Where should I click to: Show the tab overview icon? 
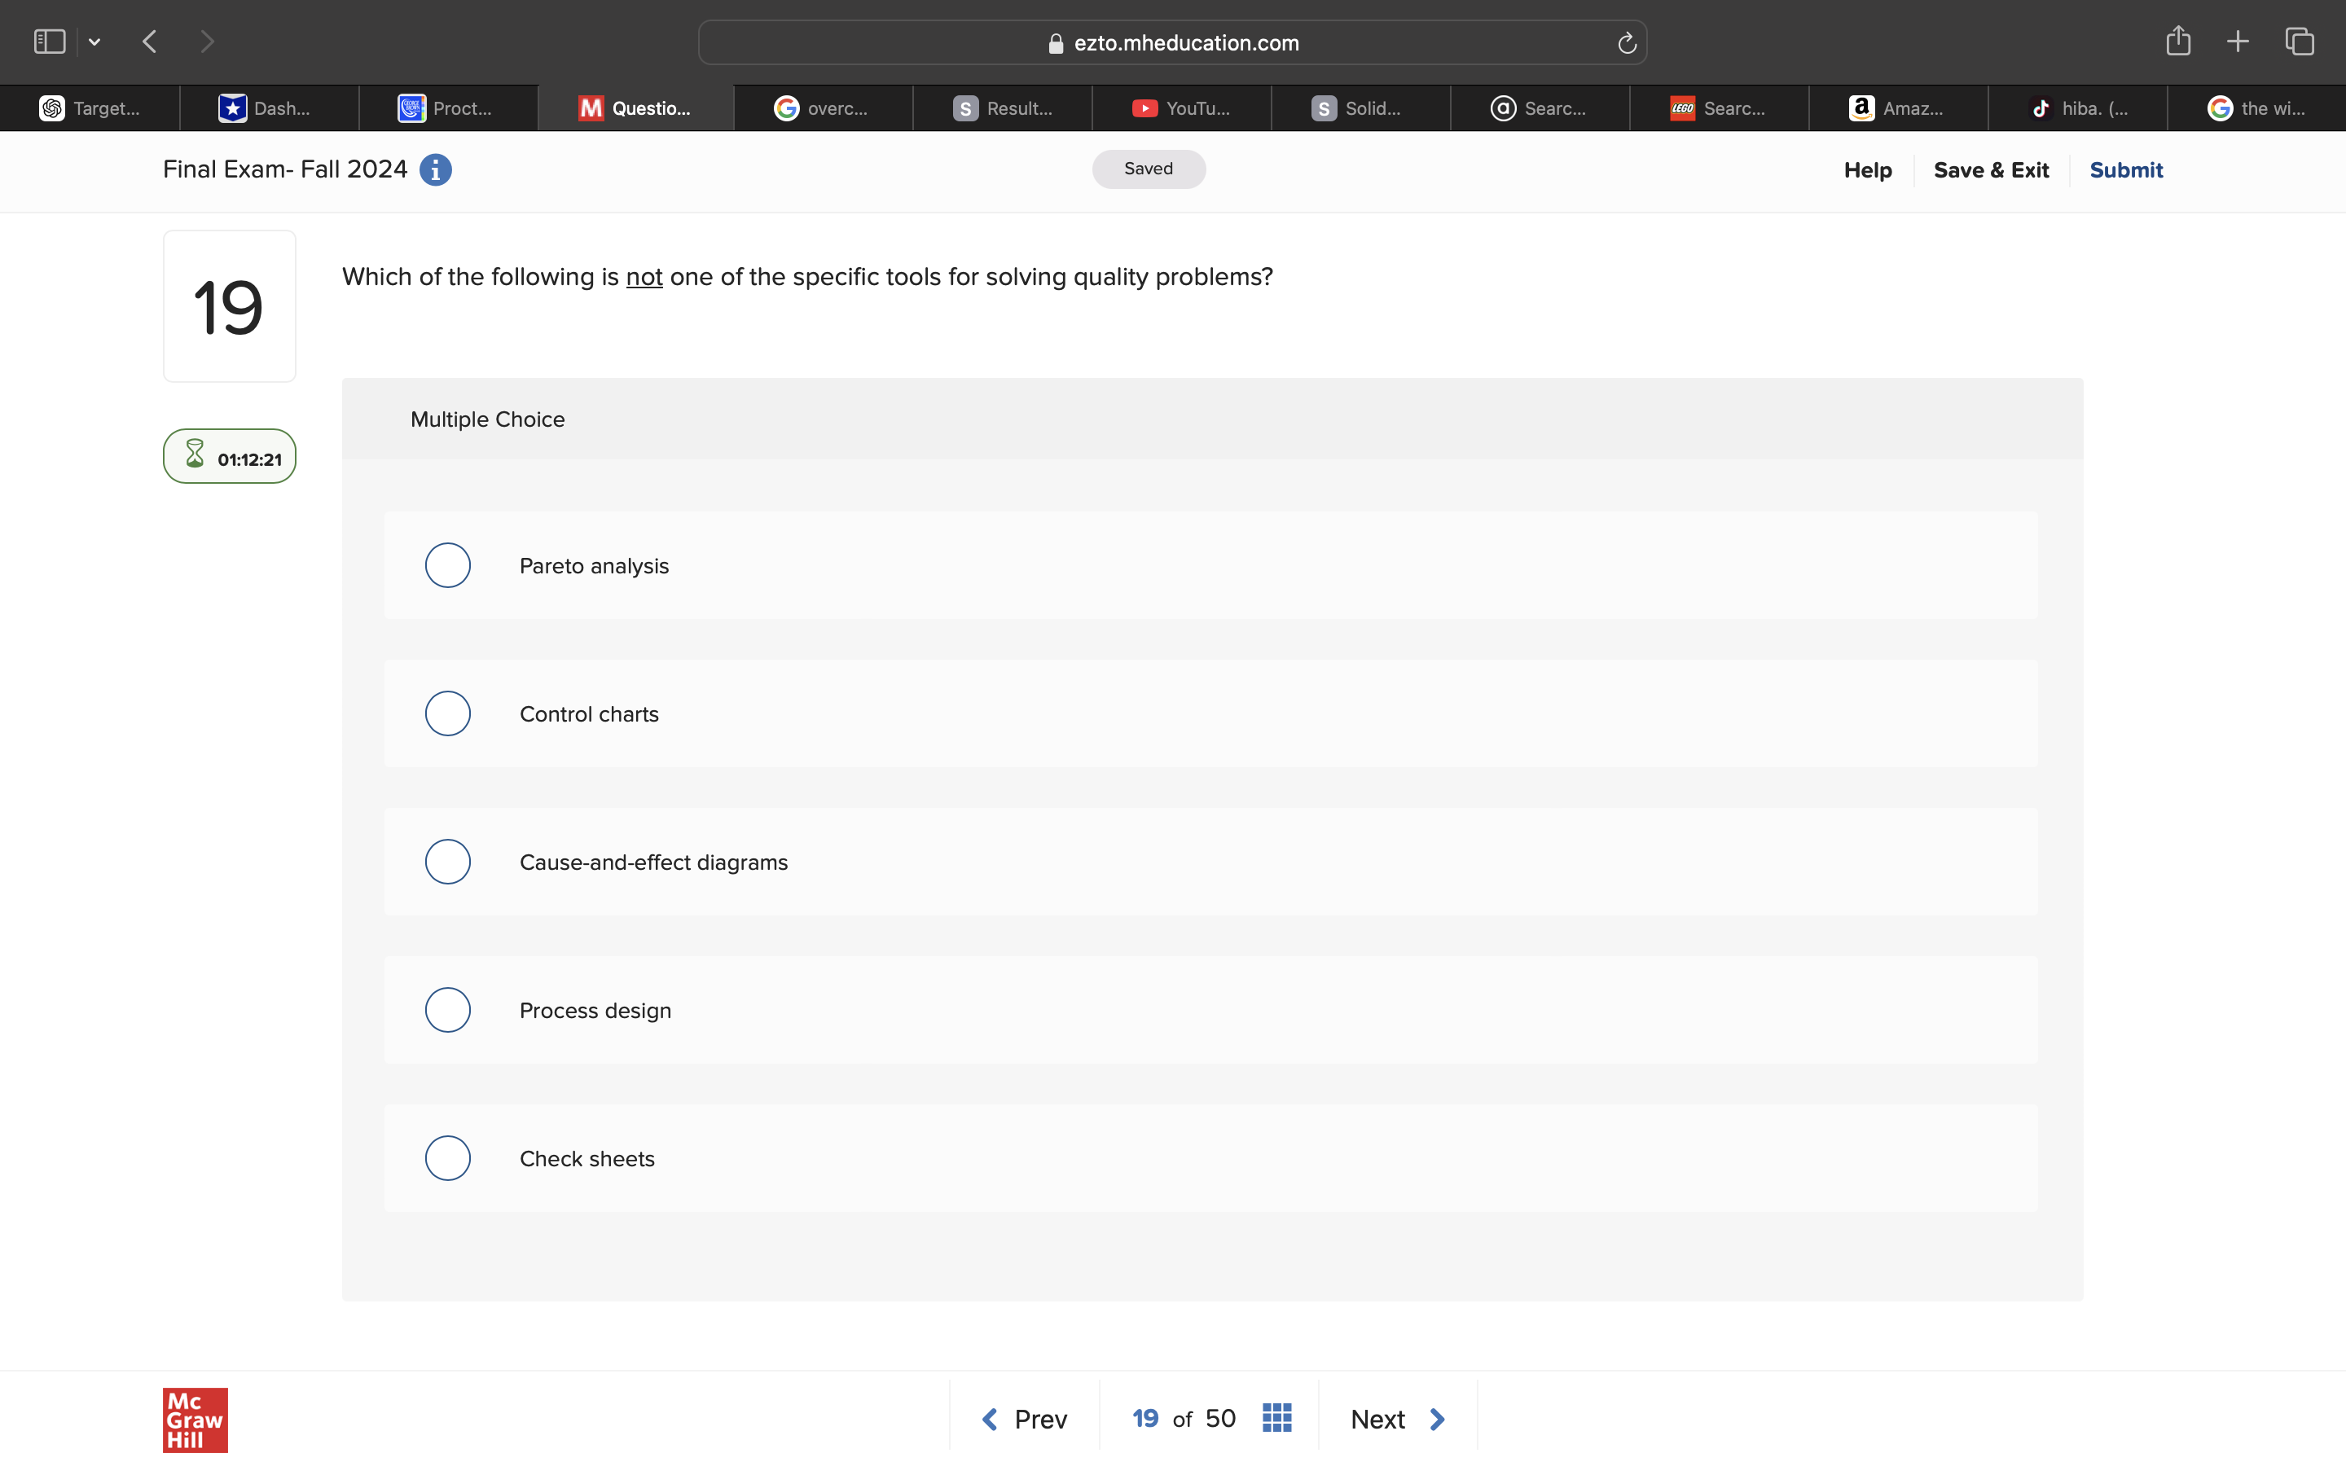coord(2300,42)
